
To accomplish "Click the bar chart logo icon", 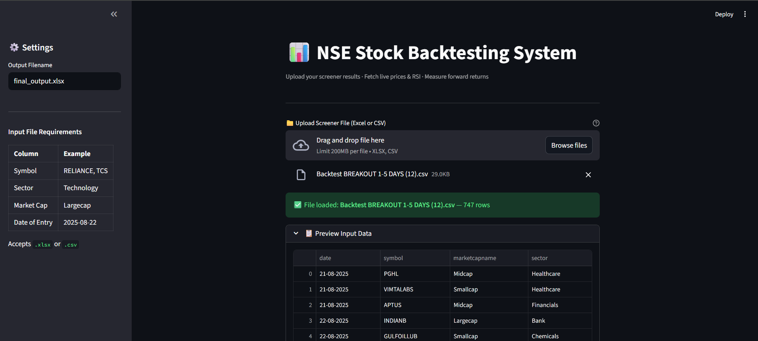I will [299, 52].
